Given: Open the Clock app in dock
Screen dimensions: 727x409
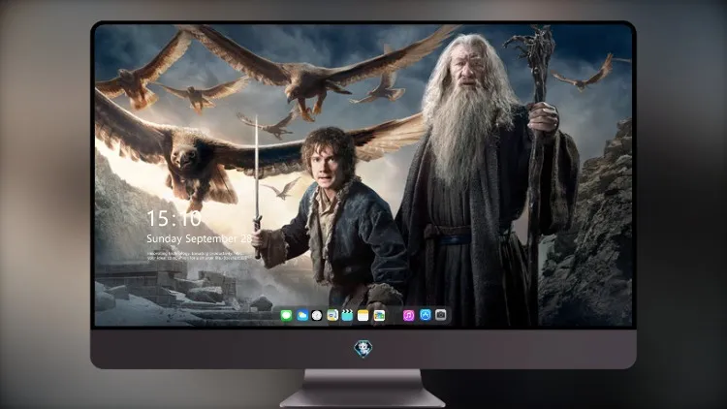Looking at the screenshot, I should [x=317, y=315].
